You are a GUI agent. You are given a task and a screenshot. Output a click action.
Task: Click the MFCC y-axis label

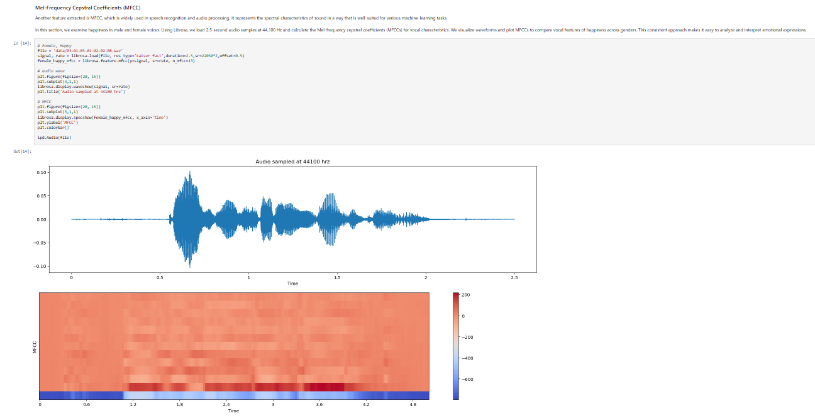pyautogui.click(x=35, y=346)
